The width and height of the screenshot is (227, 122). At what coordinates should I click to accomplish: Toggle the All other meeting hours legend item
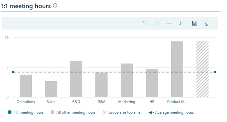coord(73,112)
